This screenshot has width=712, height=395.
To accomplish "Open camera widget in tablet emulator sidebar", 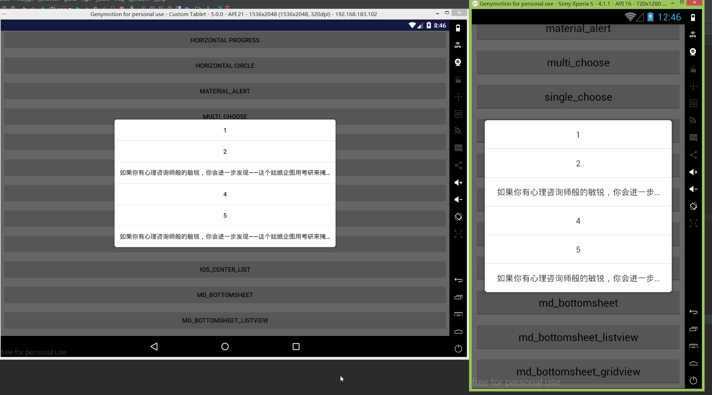I will (x=458, y=62).
